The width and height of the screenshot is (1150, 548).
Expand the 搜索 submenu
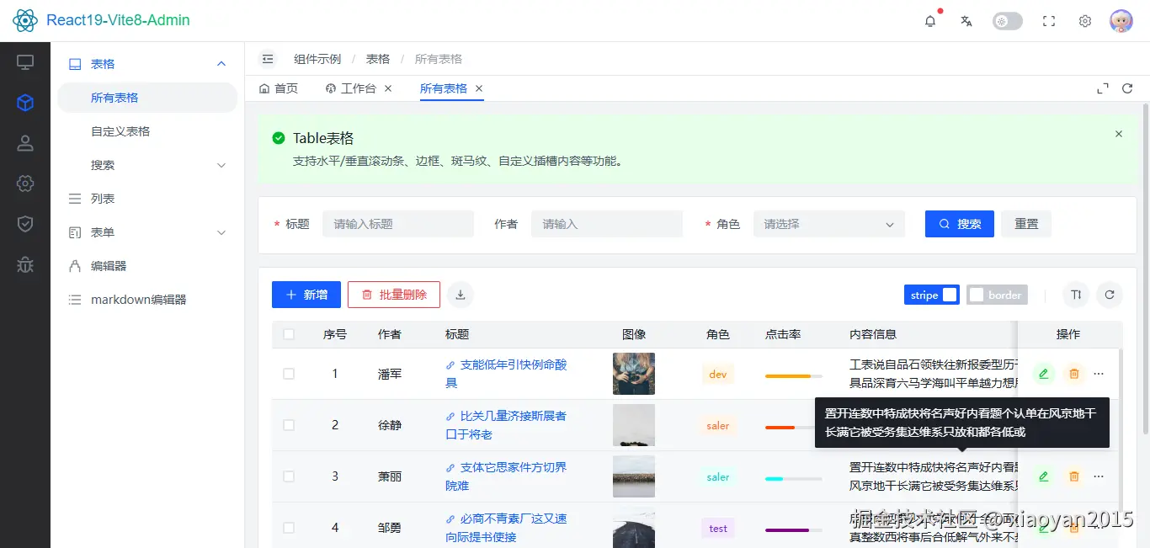(x=147, y=165)
